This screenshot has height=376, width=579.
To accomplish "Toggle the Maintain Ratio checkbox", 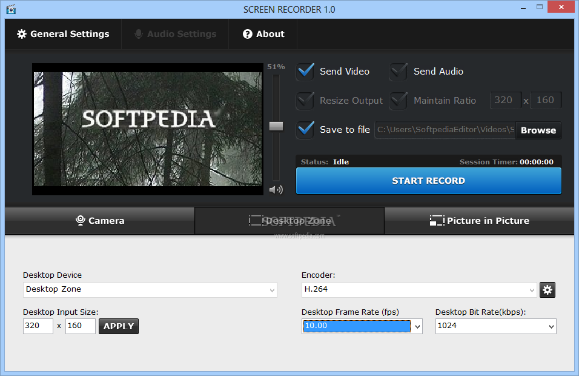I will [x=399, y=101].
